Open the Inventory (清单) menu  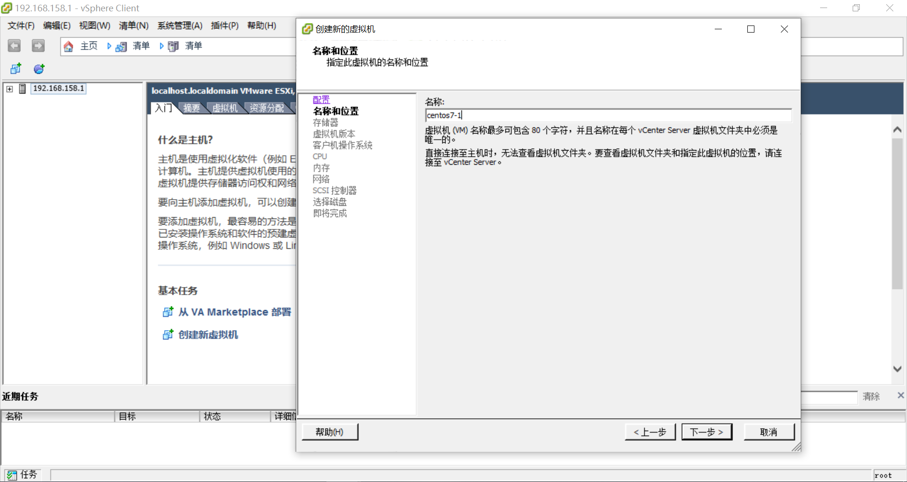click(x=134, y=25)
